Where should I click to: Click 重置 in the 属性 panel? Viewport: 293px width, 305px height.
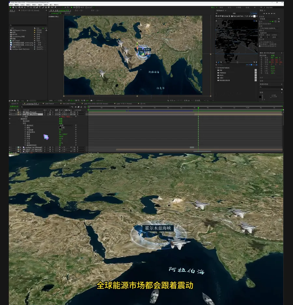[272, 55]
